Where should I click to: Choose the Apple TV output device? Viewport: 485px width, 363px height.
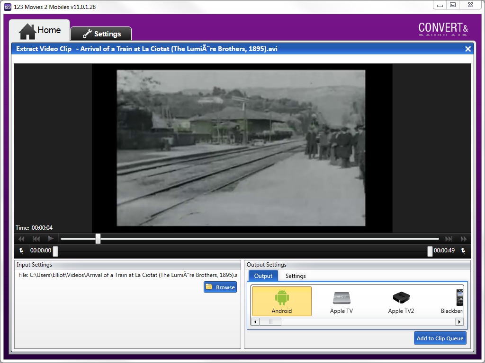pyautogui.click(x=341, y=301)
